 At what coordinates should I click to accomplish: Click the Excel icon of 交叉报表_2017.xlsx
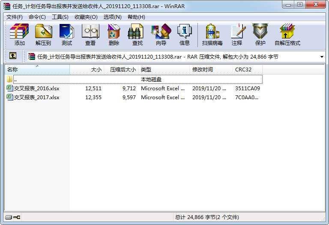10,97
